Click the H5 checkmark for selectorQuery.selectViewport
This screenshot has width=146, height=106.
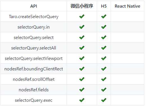pyautogui.click(x=104, y=58)
